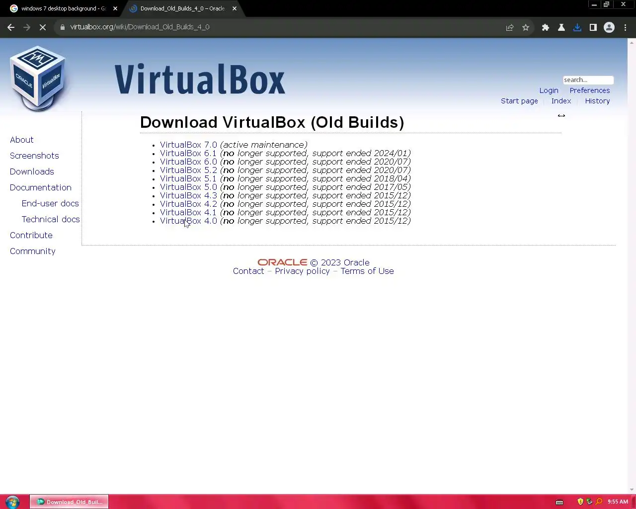
Task: Click the Chrome labs flask icon
Action: (561, 27)
